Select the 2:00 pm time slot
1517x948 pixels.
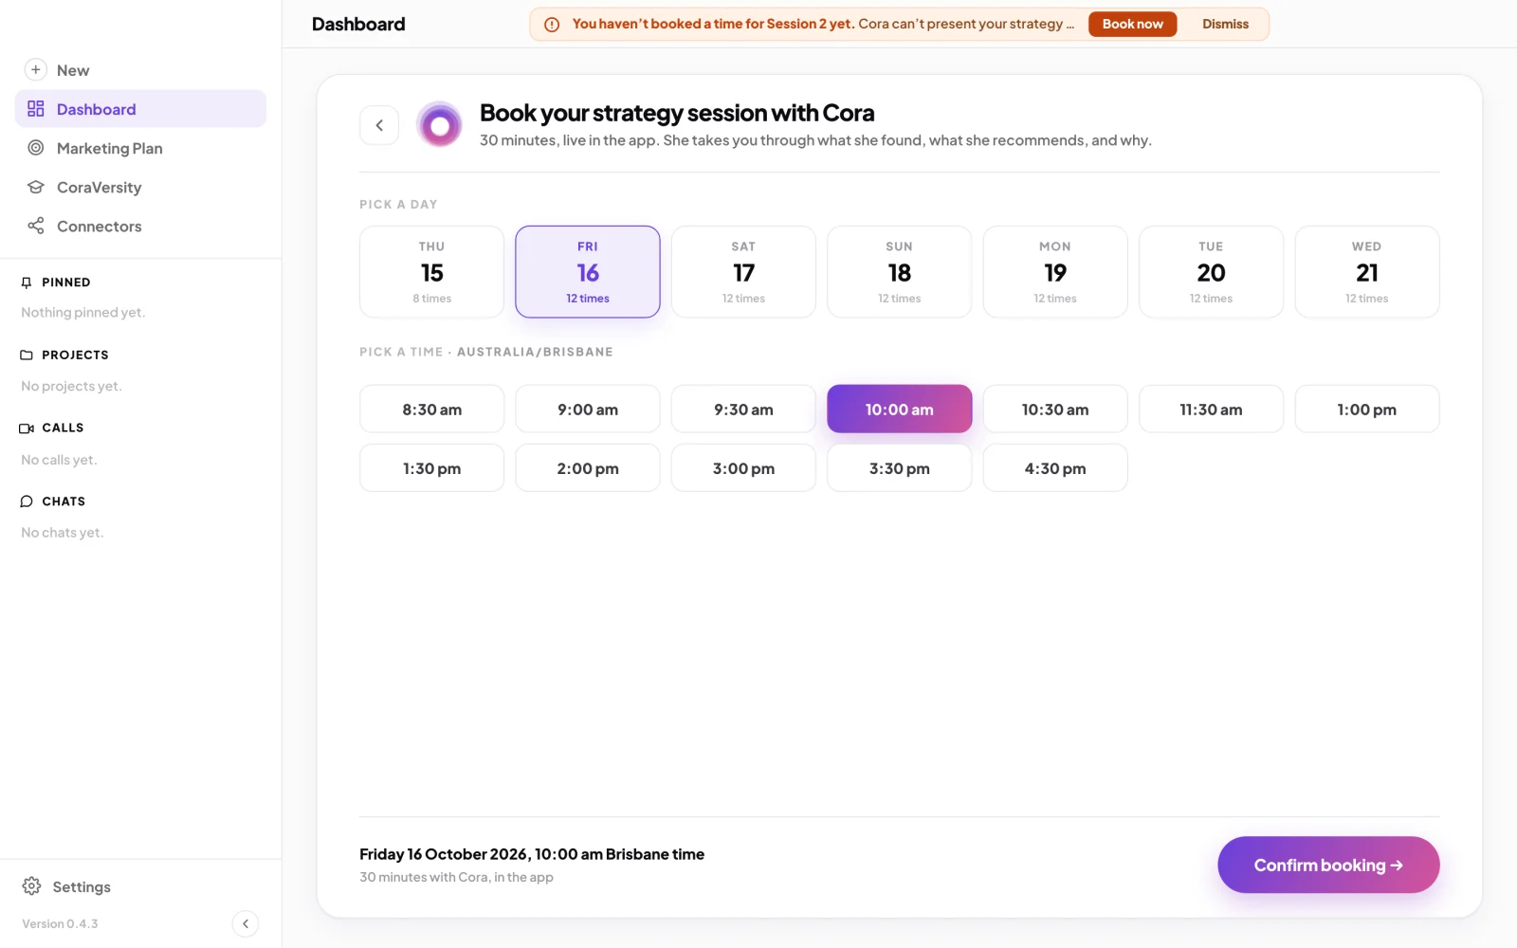click(588, 468)
